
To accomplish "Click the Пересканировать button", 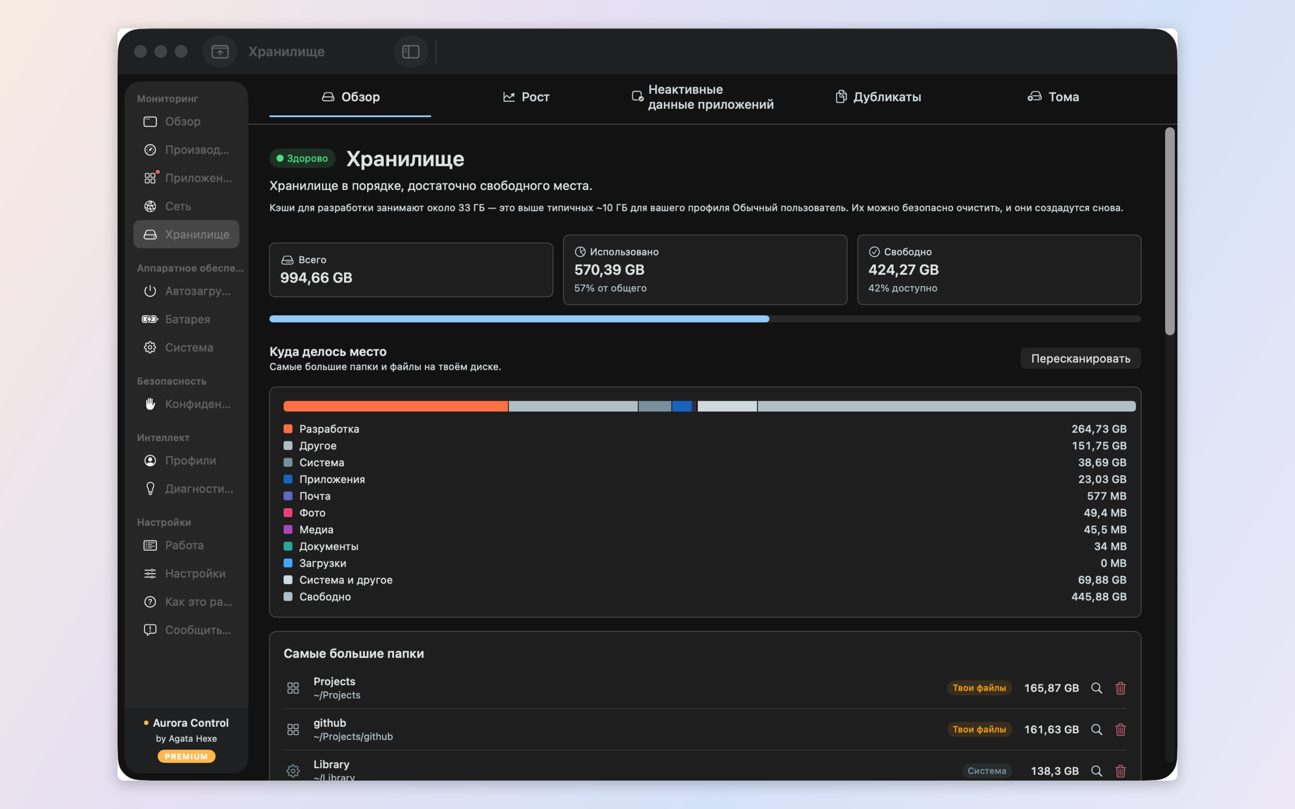I will [x=1081, y=358].
